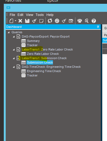This screenshot has width=107, height=141.
Task: Select the Zero Rate Labor Check grid
Action: tap(43, 54)
